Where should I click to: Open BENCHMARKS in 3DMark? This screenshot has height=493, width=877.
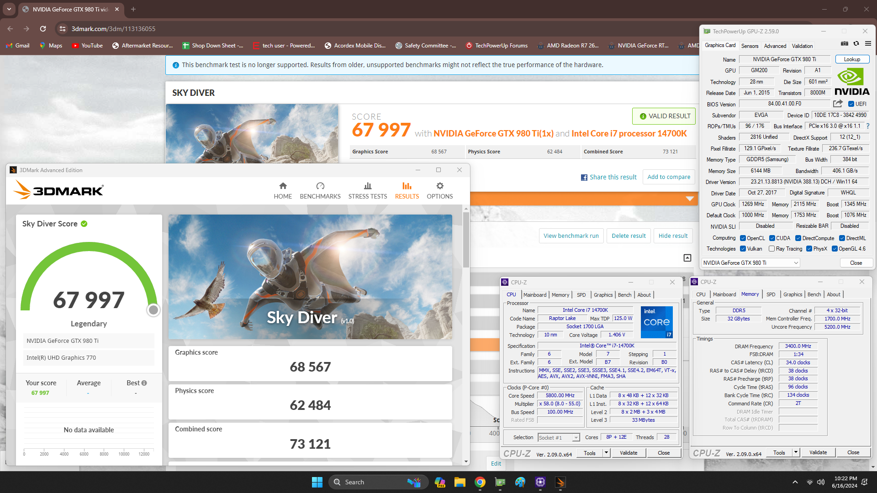tap(320, 191)
